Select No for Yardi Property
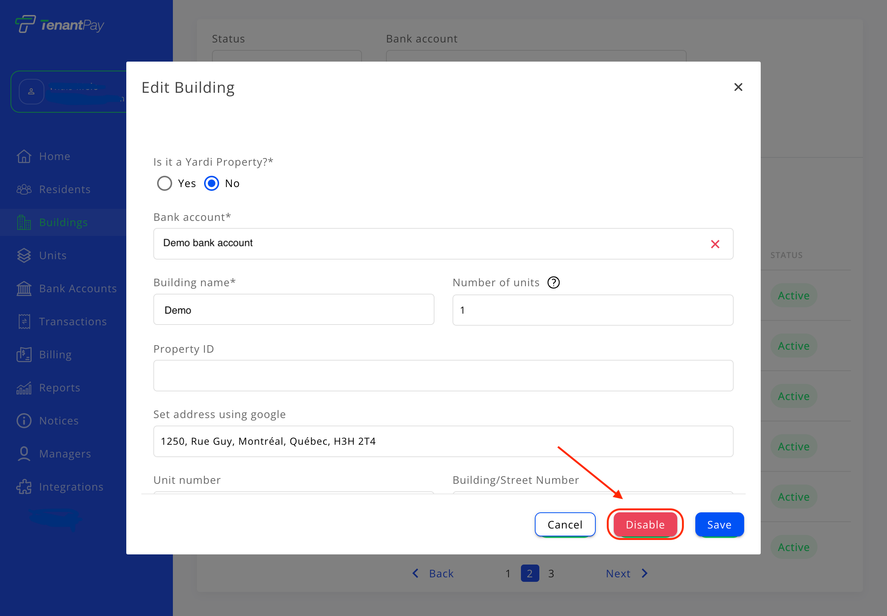The width and height of the screenshot is (887, 616). click(212, 183)
